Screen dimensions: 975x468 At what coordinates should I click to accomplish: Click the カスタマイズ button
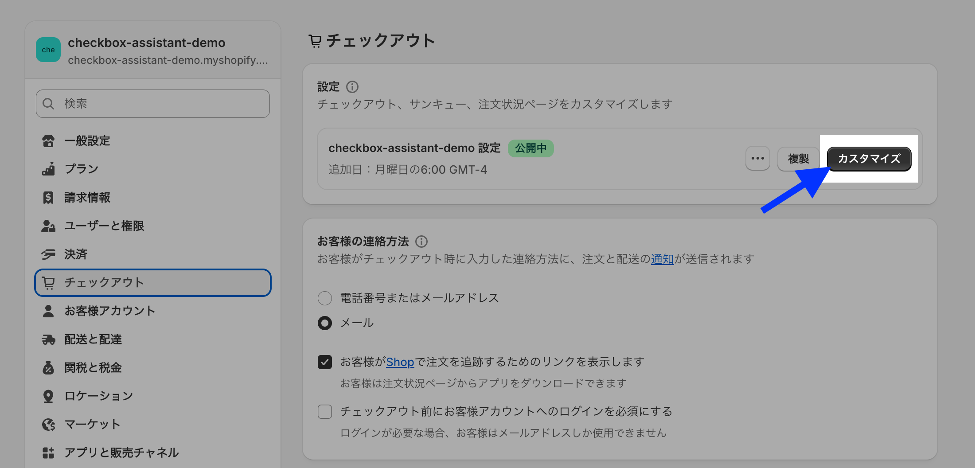869,159
